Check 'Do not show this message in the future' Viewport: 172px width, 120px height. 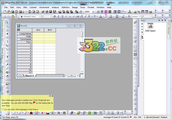(3, 109)
